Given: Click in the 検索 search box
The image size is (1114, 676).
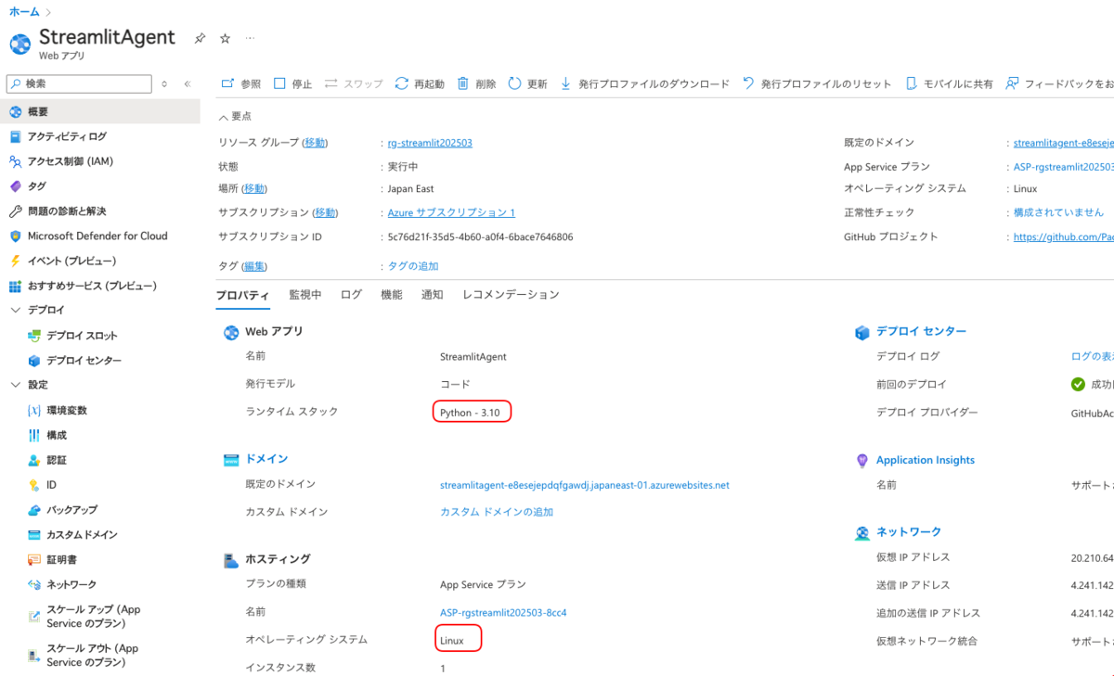Looking at the screenshot, I should coord(79,83).
